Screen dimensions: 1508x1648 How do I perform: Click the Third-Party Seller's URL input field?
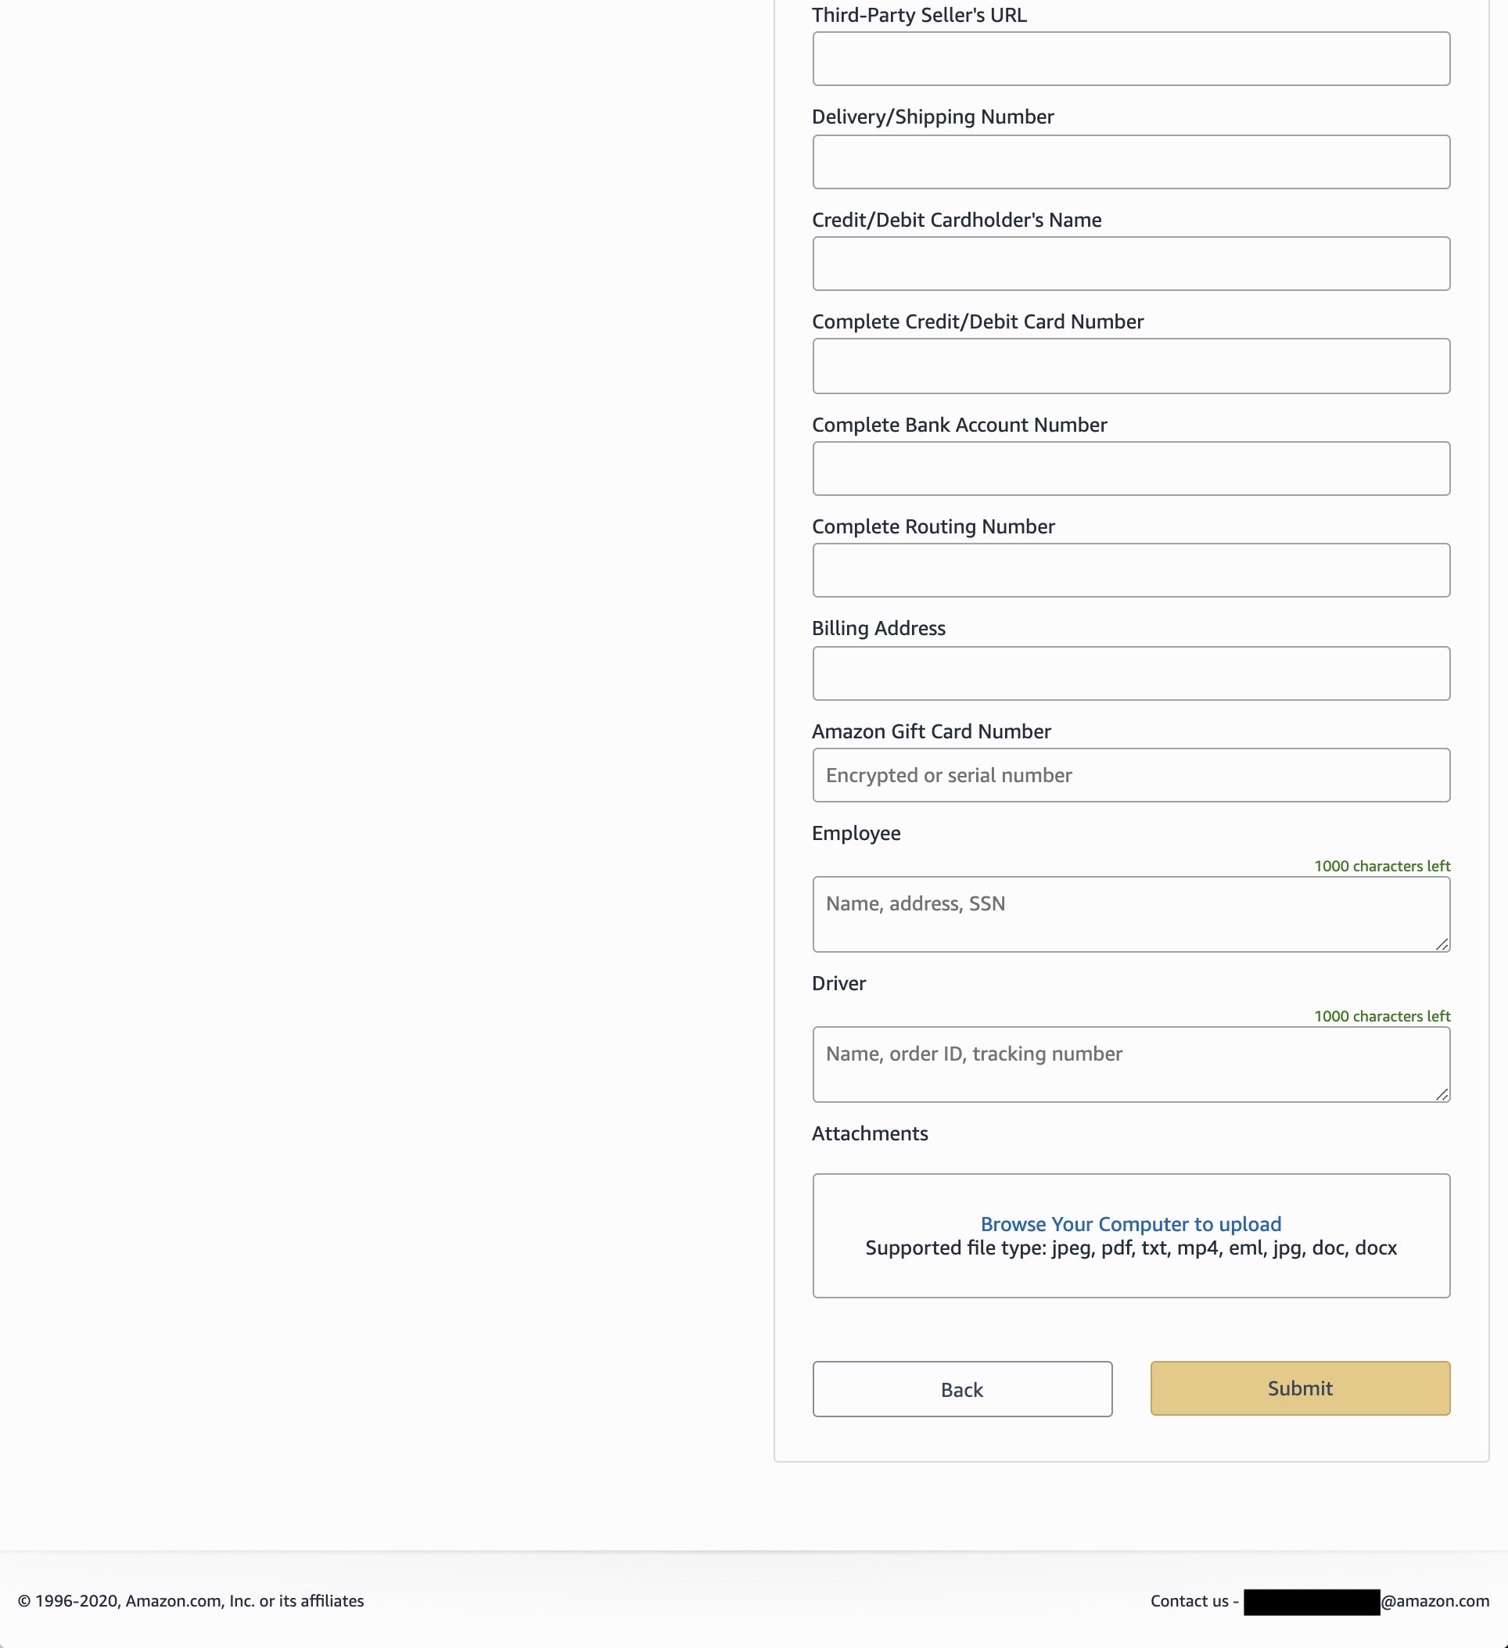pyautogui.click(x=1130, y=59)
